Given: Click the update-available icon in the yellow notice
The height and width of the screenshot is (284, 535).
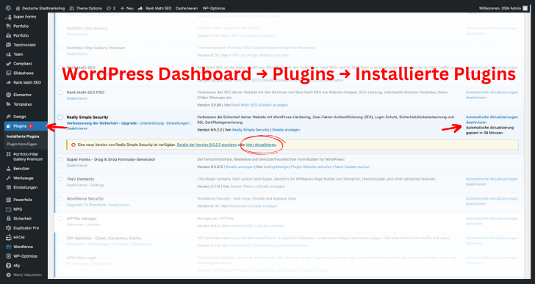Looking at the screenshot, I should point(73,145).
